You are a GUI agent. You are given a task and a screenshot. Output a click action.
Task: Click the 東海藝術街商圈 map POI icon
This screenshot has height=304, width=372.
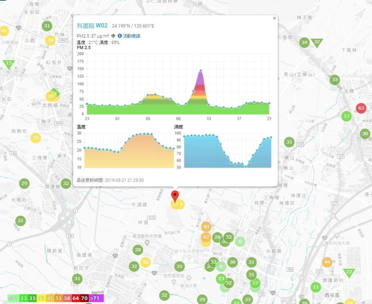click(147, 242)
